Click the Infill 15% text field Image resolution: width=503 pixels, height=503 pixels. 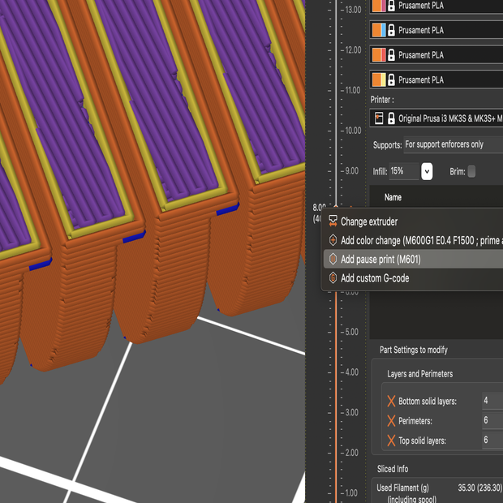pyautogui.click(x=405, y=171)
